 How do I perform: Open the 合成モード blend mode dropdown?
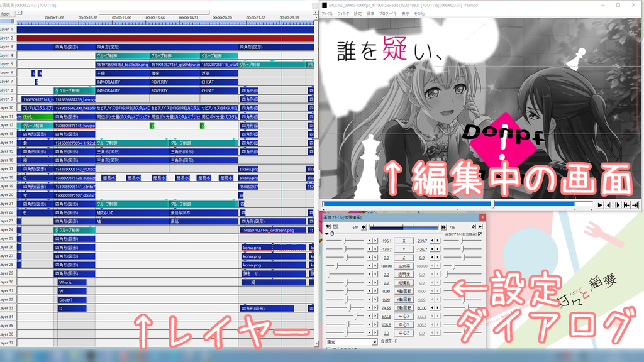pyautogui.click(x=352, y=342)
